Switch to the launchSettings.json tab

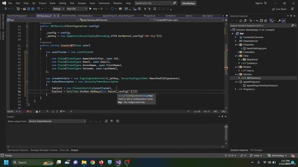coord(17,16)
